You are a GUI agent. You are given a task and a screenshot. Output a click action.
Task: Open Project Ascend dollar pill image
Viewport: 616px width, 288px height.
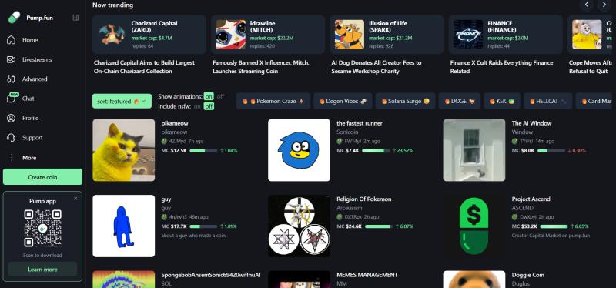click(x=474, y=226)
